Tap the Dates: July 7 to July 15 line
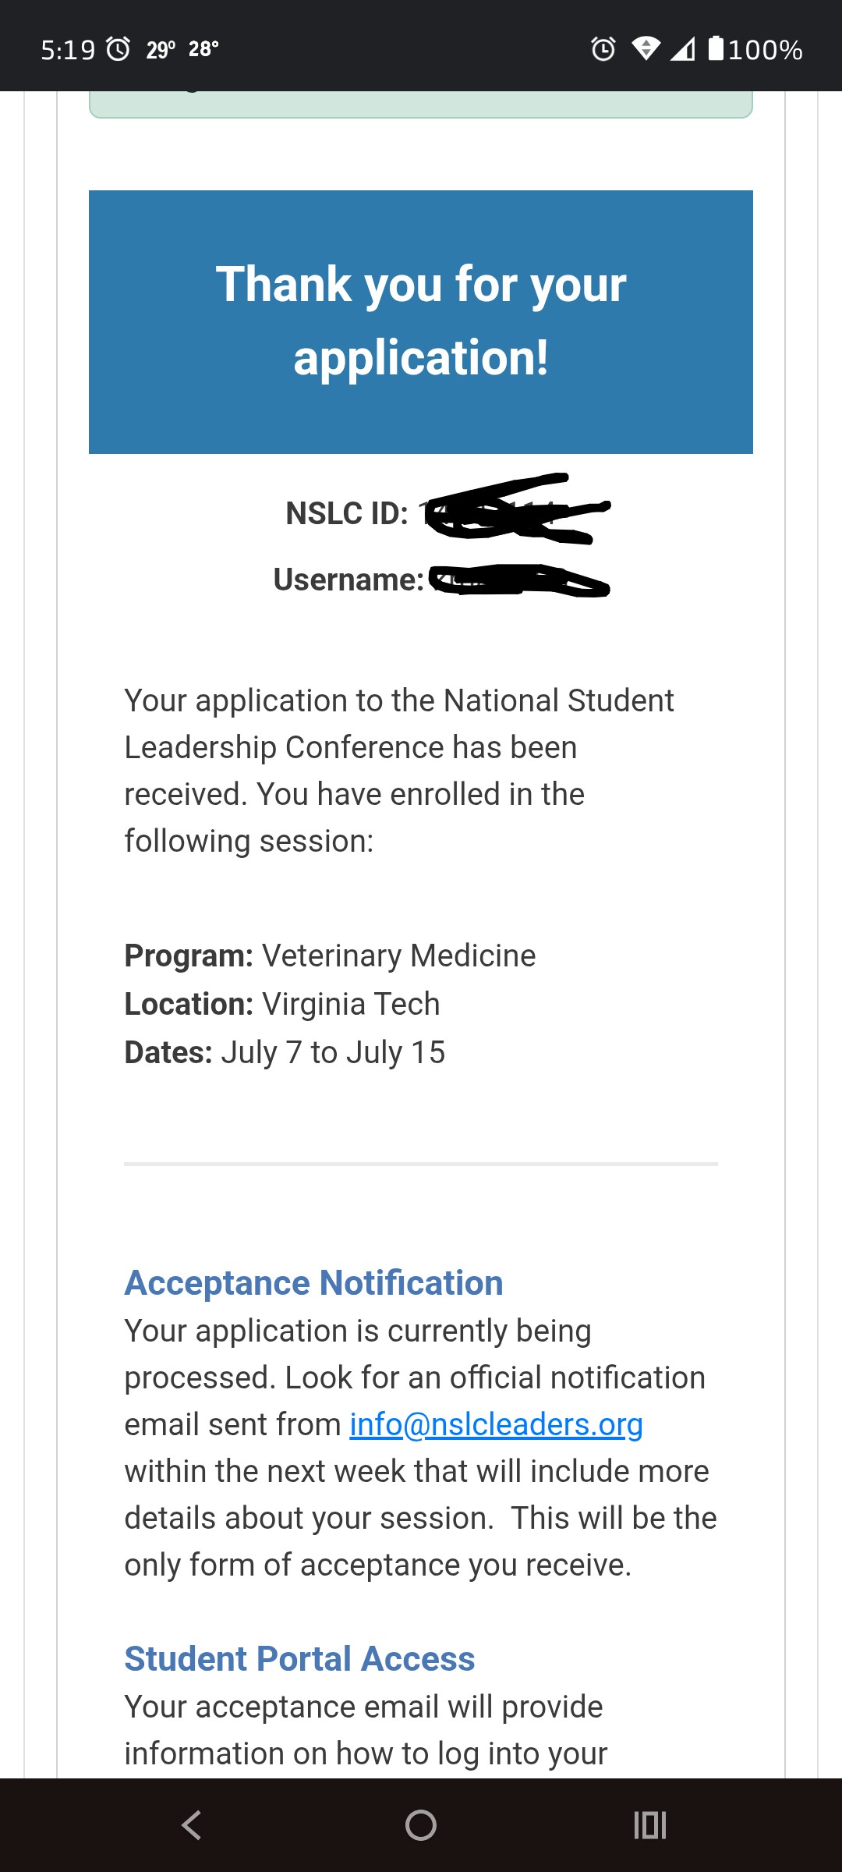842x1872 pixels. (285, 1052)
